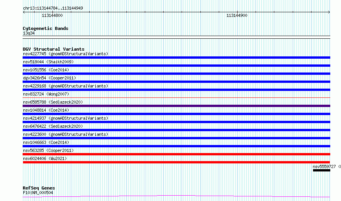Viewport: 341px width, 201px height.
Task: Select the purple bar under nsv6585788
Action: coord(176,106)
